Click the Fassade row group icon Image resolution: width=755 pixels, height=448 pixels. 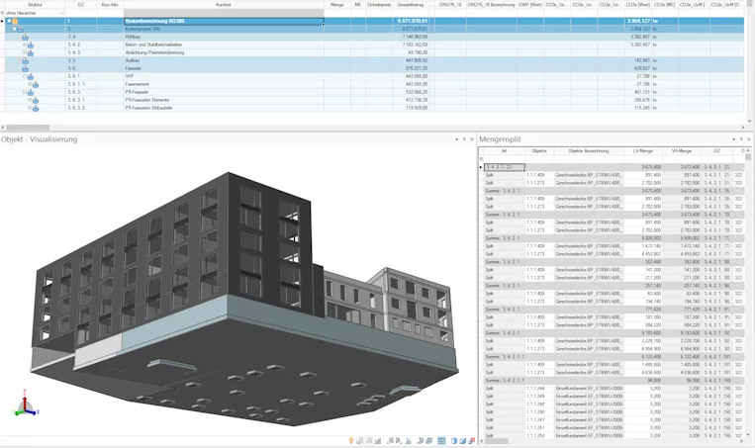click(25, 68)
